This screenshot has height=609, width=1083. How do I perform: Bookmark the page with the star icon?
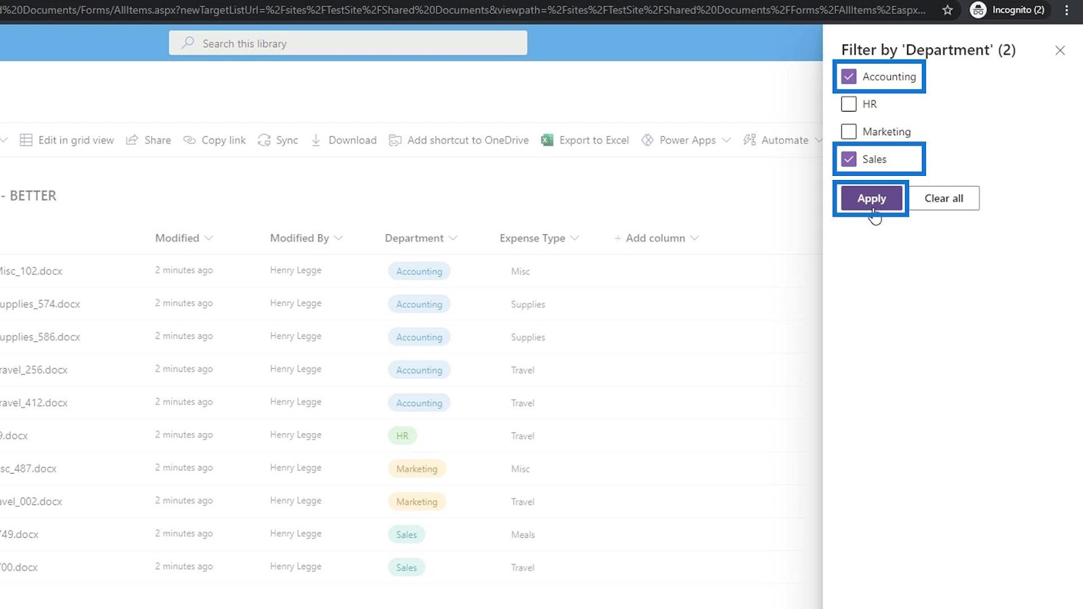(948, 10)
